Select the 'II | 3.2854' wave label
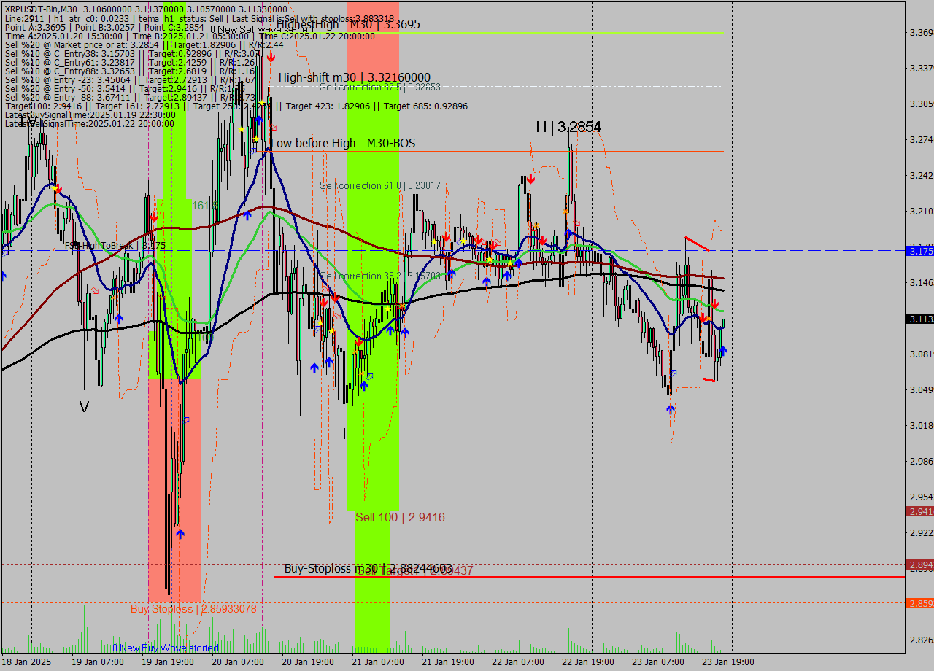The height and width of the screenshot is (671, 934). (568, 127)
